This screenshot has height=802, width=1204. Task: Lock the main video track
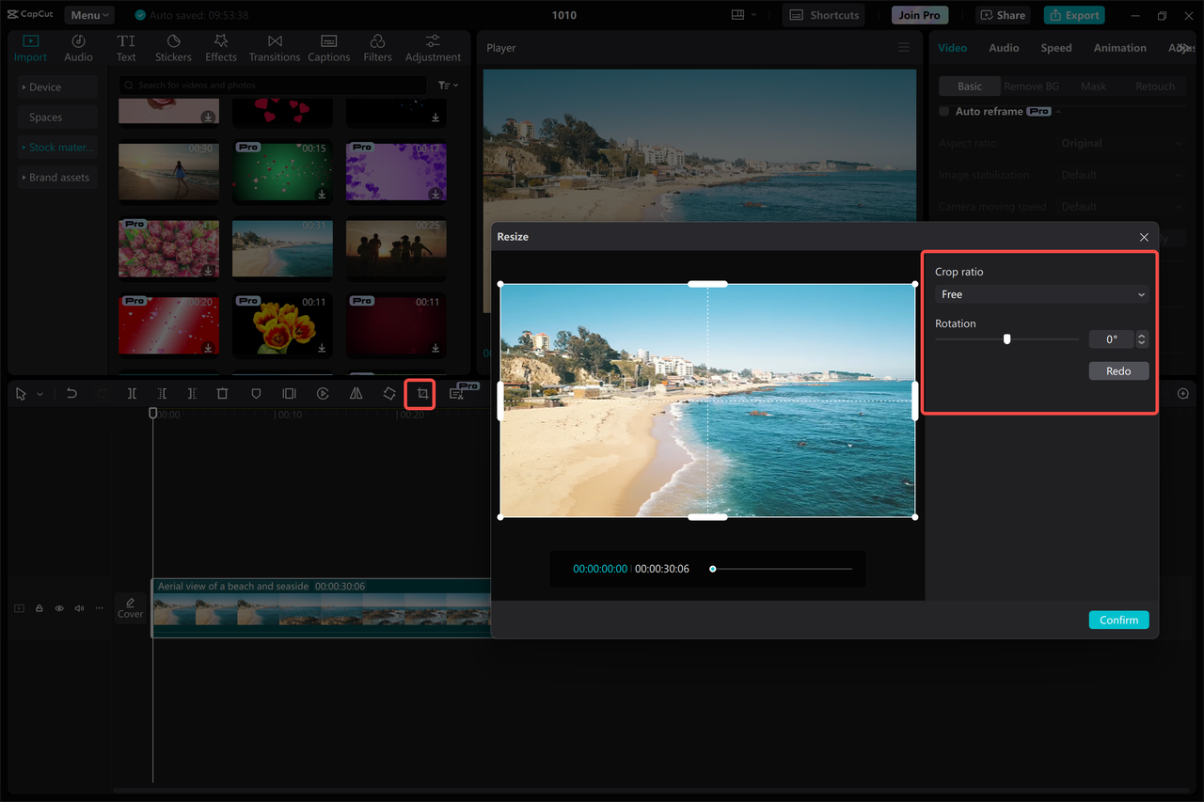(x=38, y=608)
